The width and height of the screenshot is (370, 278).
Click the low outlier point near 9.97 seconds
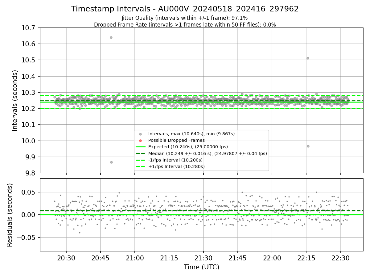tap(308, 146)
